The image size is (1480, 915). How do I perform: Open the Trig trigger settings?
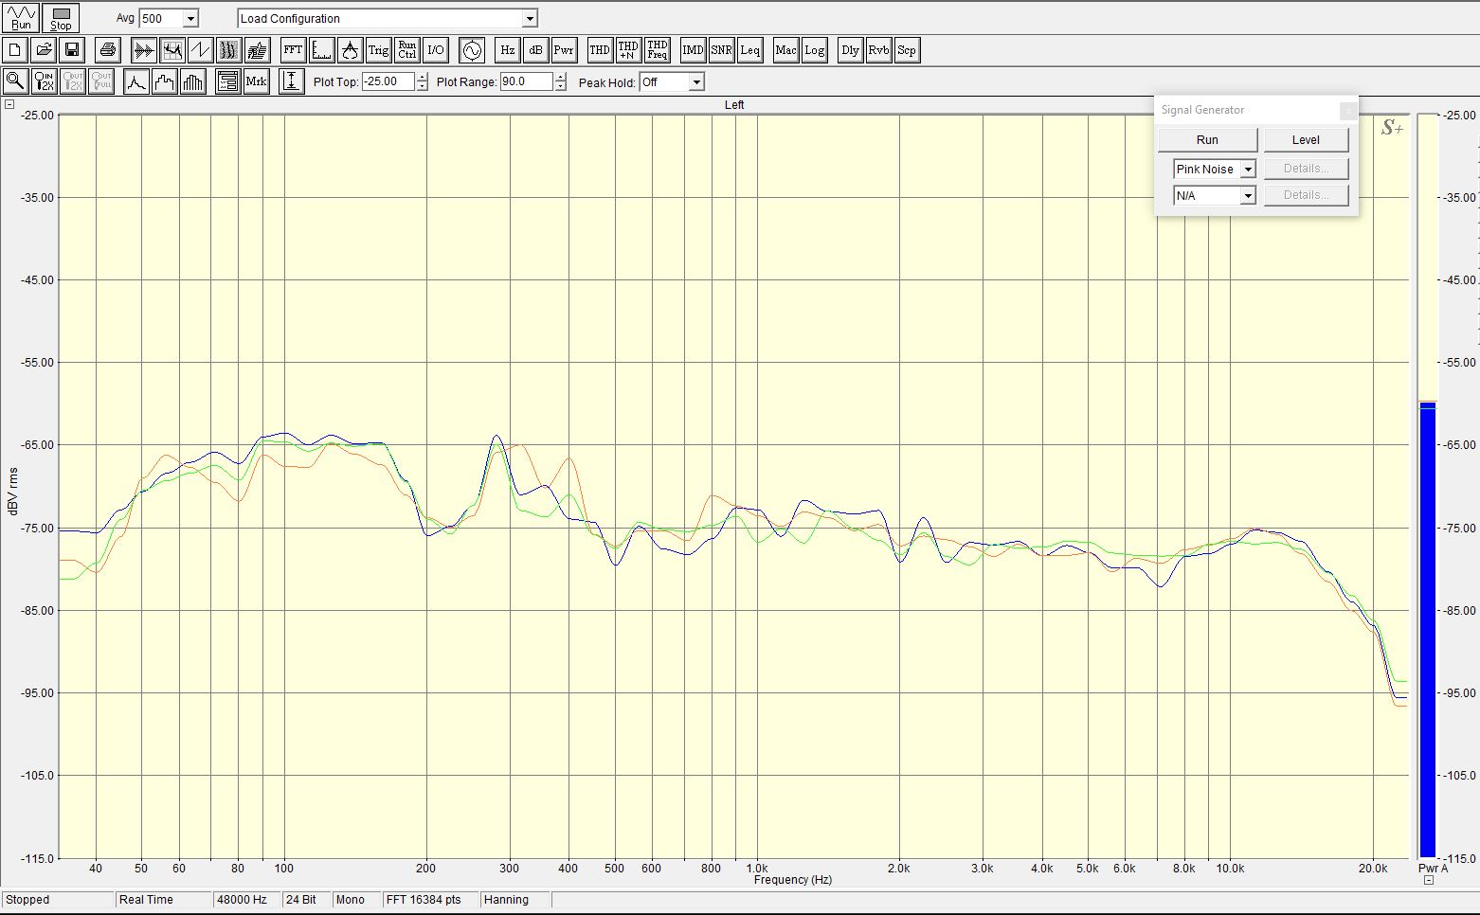point(379,50)
